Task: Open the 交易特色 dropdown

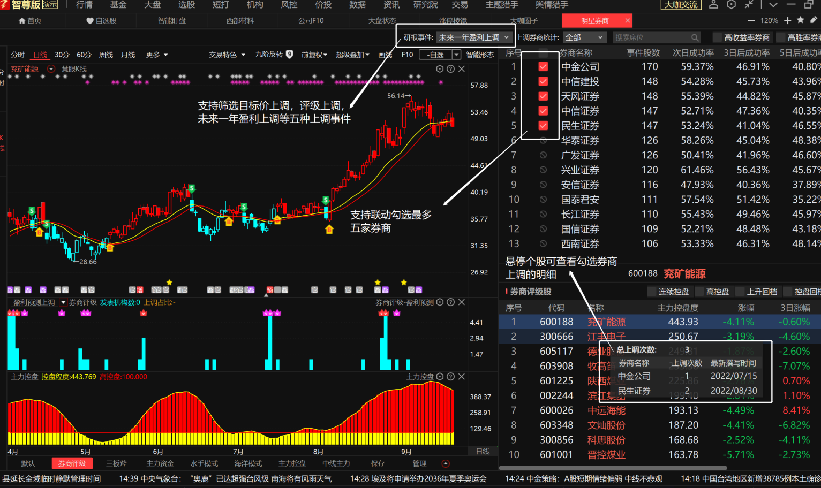Action: pos(227,55)
